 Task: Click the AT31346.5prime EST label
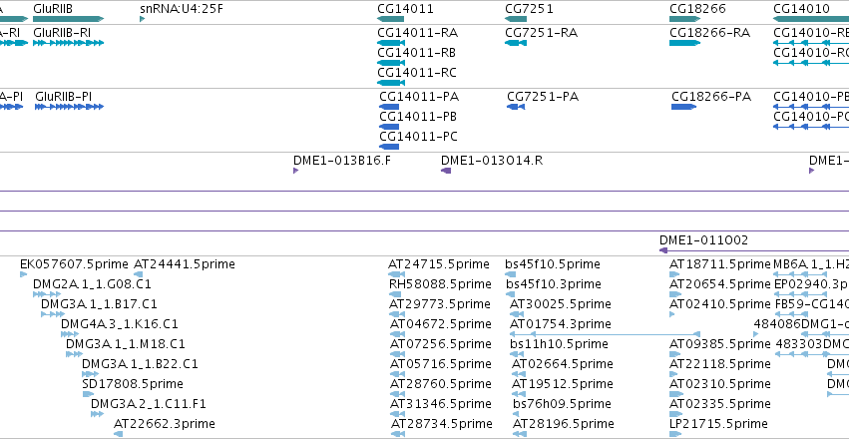tap(441, 404)
